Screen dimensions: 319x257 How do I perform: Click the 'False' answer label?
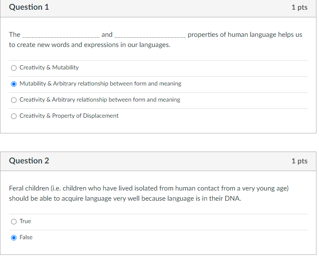tap(26, 237)
